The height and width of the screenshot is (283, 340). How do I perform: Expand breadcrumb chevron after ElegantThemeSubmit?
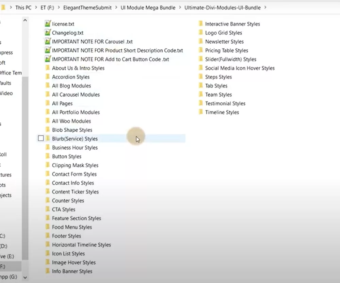(x=116, y=7)
